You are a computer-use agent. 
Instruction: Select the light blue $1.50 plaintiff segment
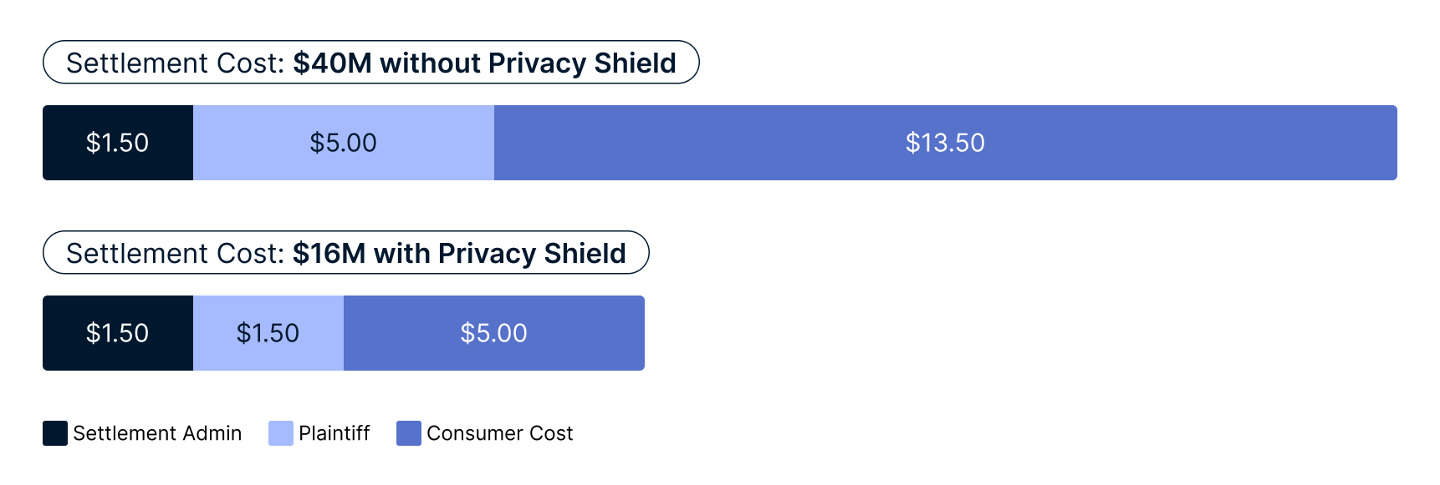coord(268,333)
